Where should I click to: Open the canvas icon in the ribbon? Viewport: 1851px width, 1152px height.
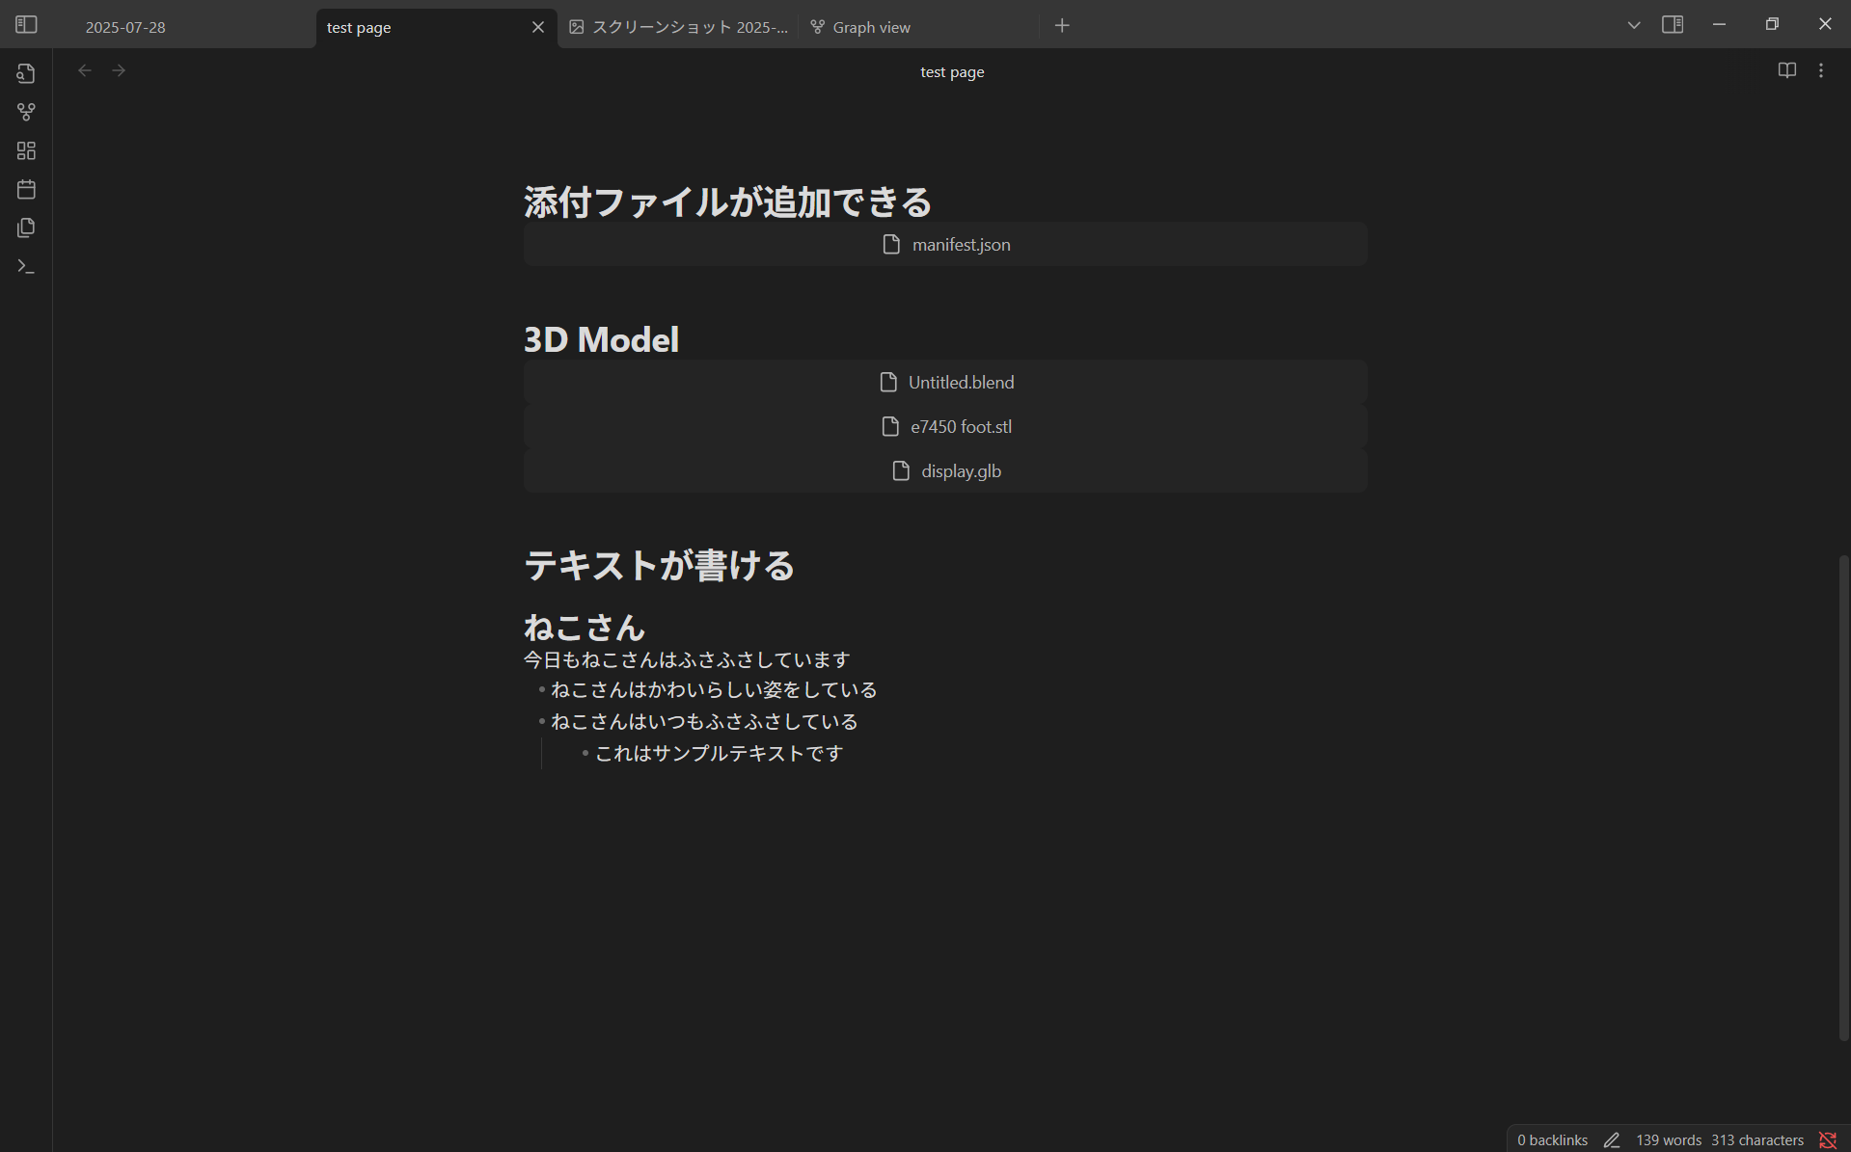[x=26, y=150]
